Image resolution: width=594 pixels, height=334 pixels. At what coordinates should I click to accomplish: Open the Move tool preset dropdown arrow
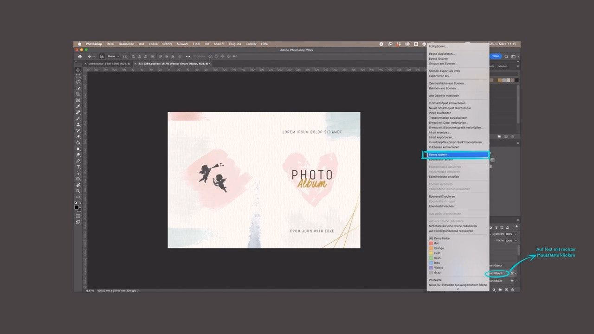point(95,57)
